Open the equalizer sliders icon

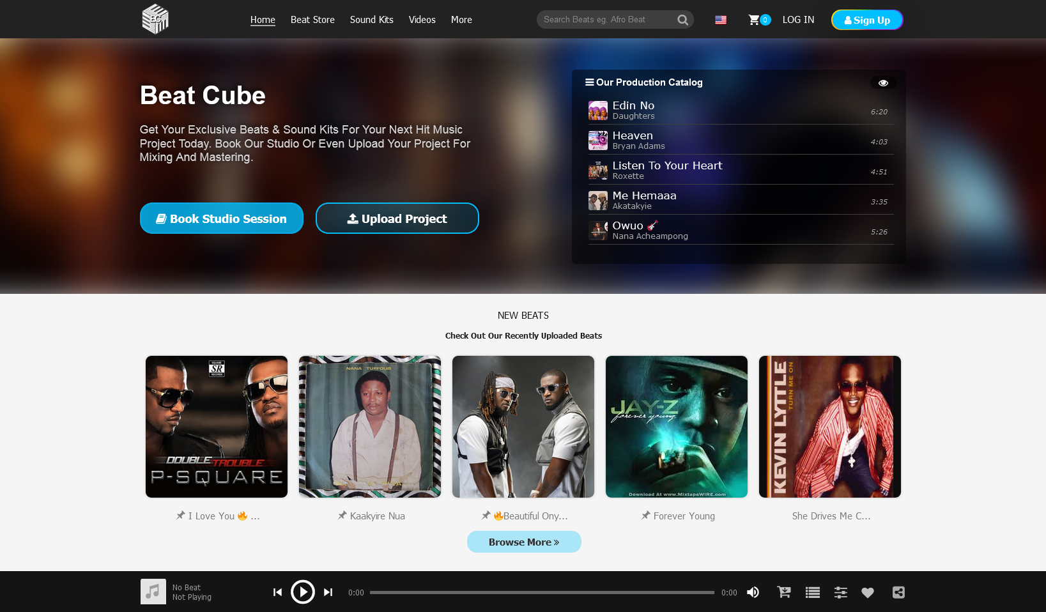(x=840, y=592)
